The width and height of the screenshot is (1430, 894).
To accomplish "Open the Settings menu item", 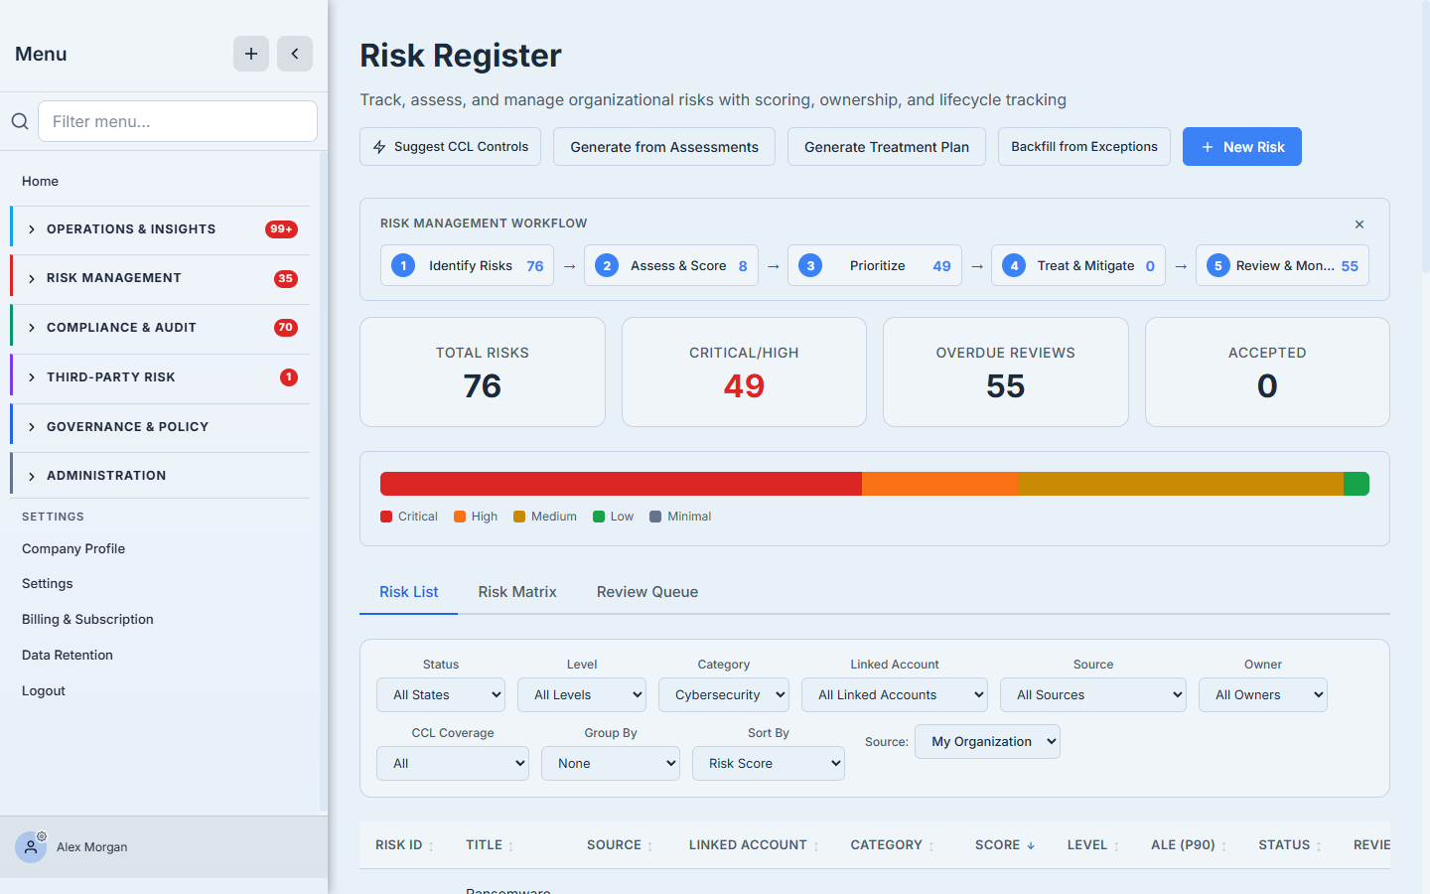I will click(x=48, y=584).
